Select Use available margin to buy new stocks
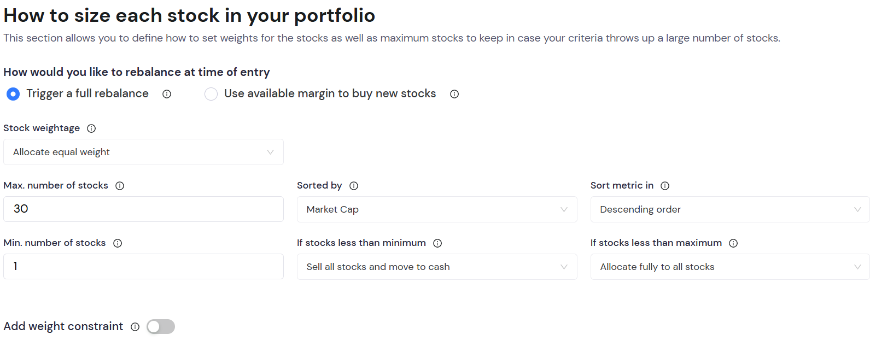 [x=211, y=94]
